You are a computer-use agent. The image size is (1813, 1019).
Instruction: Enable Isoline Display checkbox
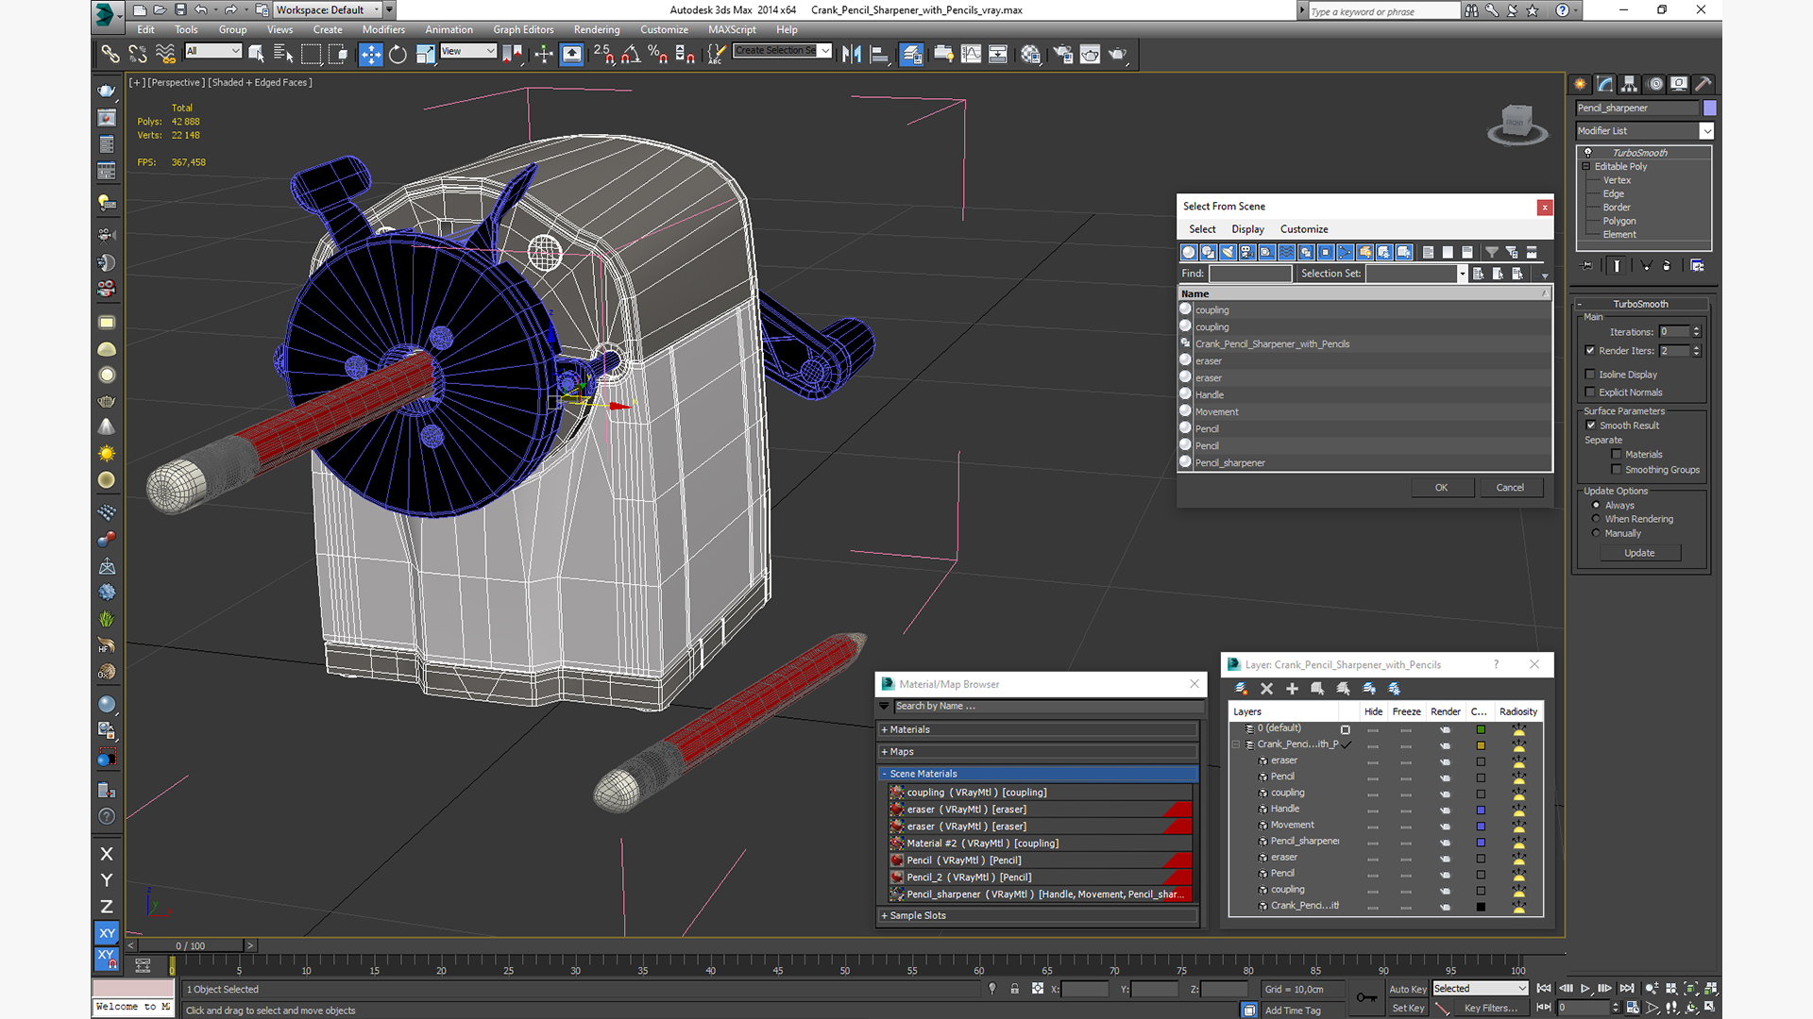[1590, 375]
